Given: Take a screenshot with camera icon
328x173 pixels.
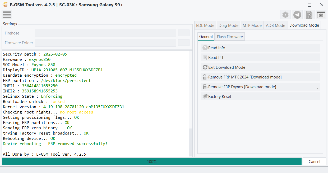Looking at the screenshot, I should point(321,15).
